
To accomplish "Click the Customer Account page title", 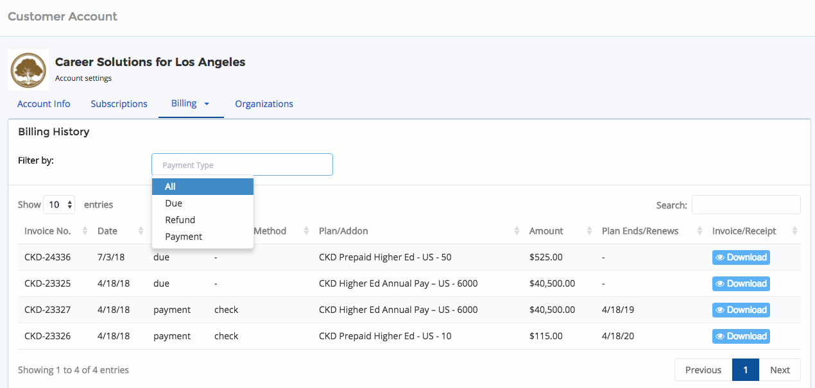I will pyautogui.click(x=62, y=17).
